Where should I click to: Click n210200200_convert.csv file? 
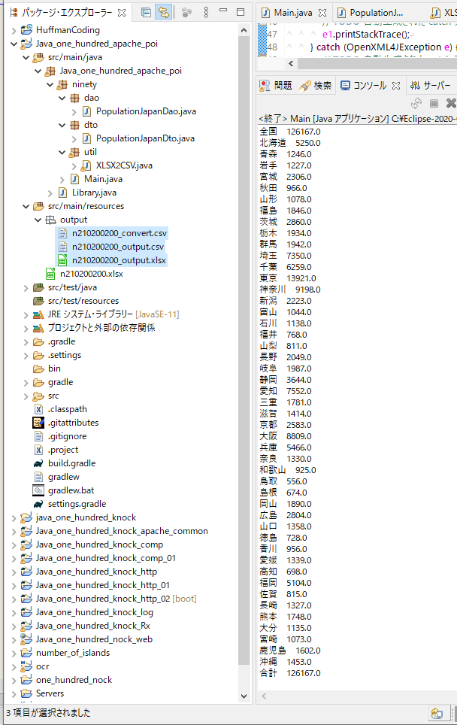[120, 233]
